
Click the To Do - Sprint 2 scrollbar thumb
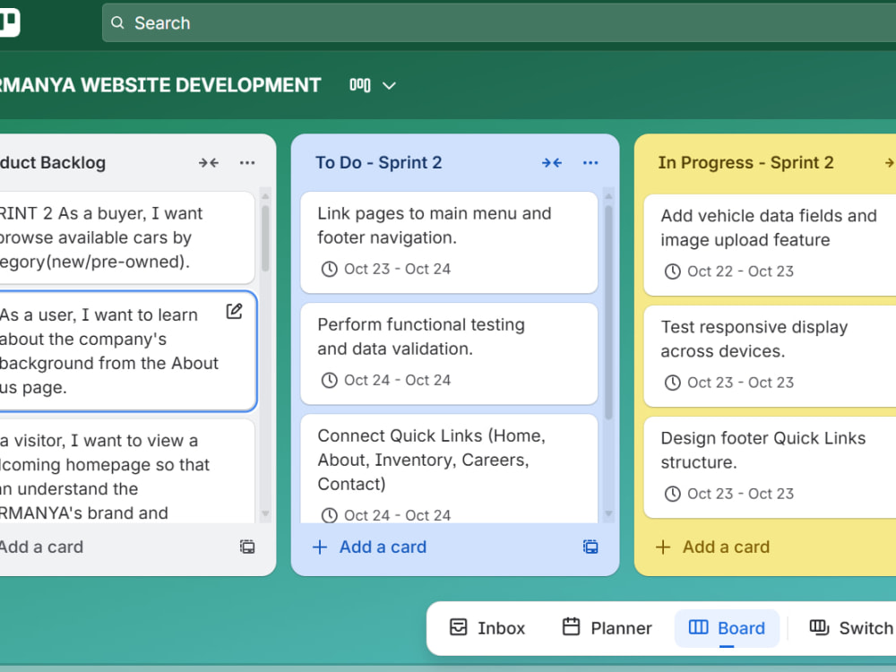click(608, 313)
